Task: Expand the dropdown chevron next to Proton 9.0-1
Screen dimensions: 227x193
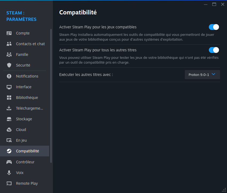Action: pyautogui.click(x=213, y=74)
